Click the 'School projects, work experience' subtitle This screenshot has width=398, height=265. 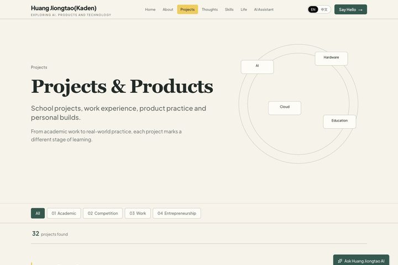(x=118, y=113)
